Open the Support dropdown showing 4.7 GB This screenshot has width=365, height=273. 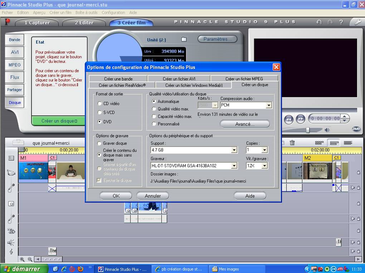point(234,150)
